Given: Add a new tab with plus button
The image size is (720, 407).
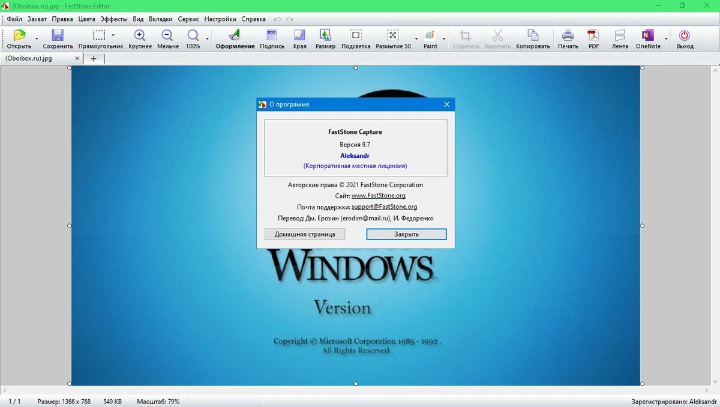Looking at the screenshot, I should tap(94, 58).
